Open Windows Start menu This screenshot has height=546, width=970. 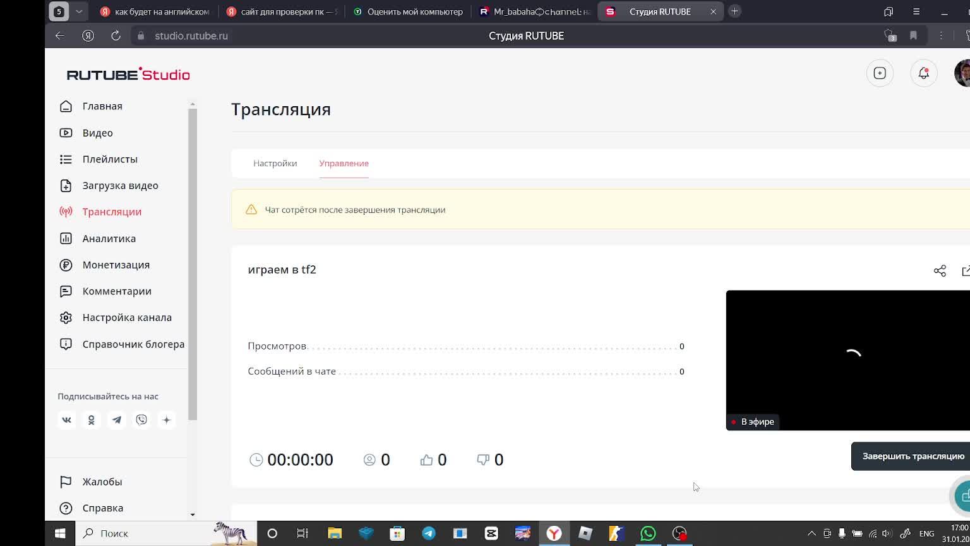[60, 533]
